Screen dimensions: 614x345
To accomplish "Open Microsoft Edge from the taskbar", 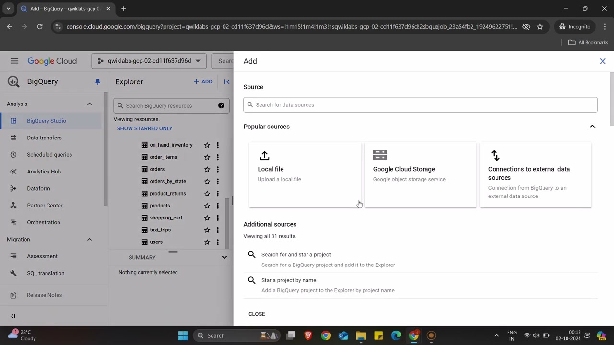I will [x=396, y=335].
